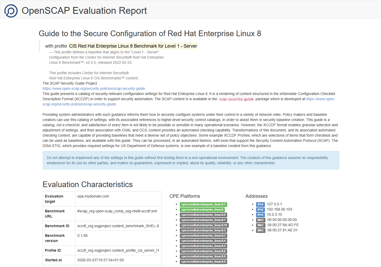Click the "Started at" row label
The height and width of the screenshot is (267, 382).
[x=53, y=260]
